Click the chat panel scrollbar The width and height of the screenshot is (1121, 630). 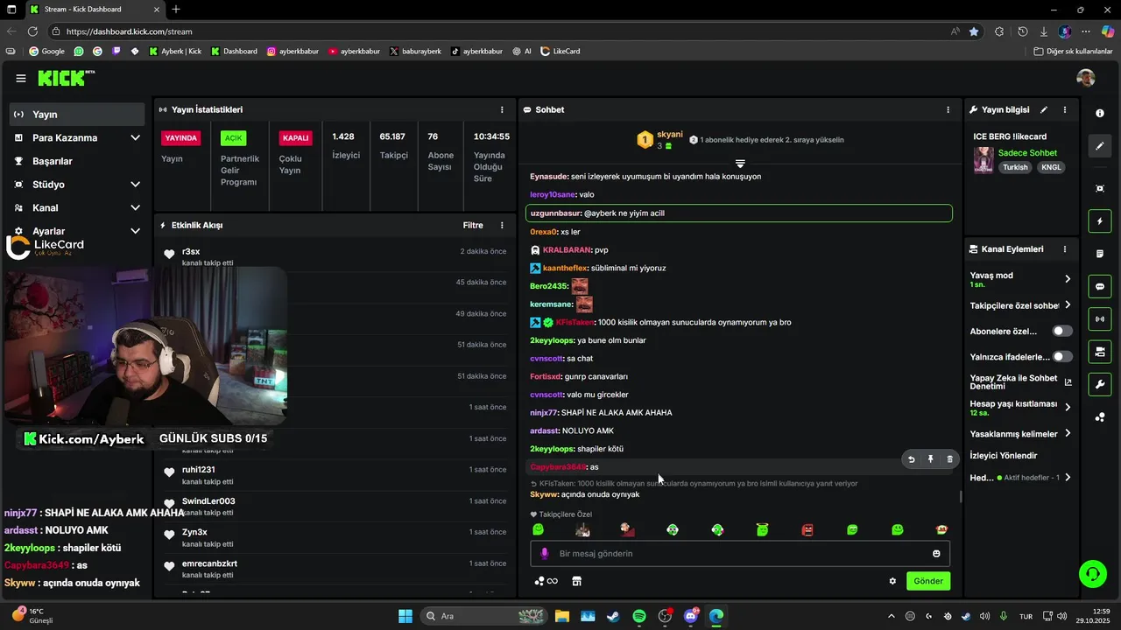[x=961, y=496]
